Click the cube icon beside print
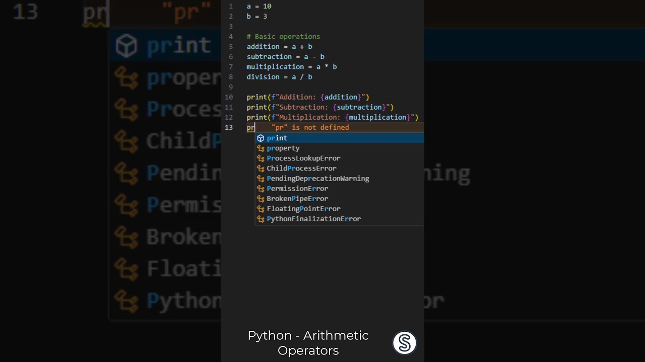 pyautogui.click(x=261, y=138)
